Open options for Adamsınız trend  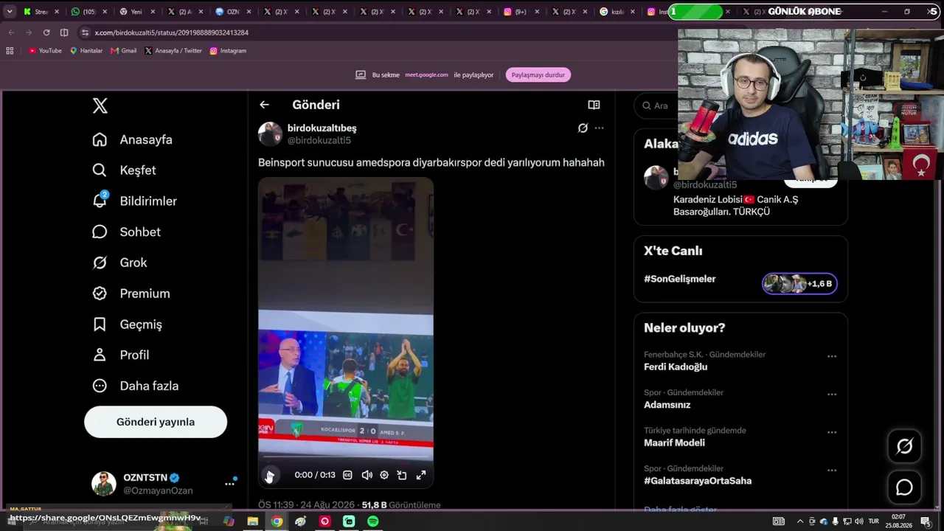point(832,395)
